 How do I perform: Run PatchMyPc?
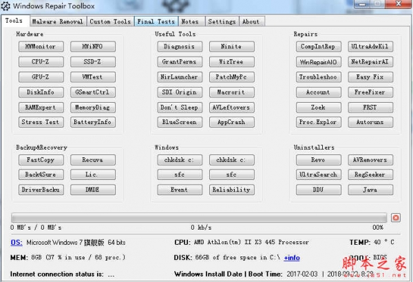[232, 77]
